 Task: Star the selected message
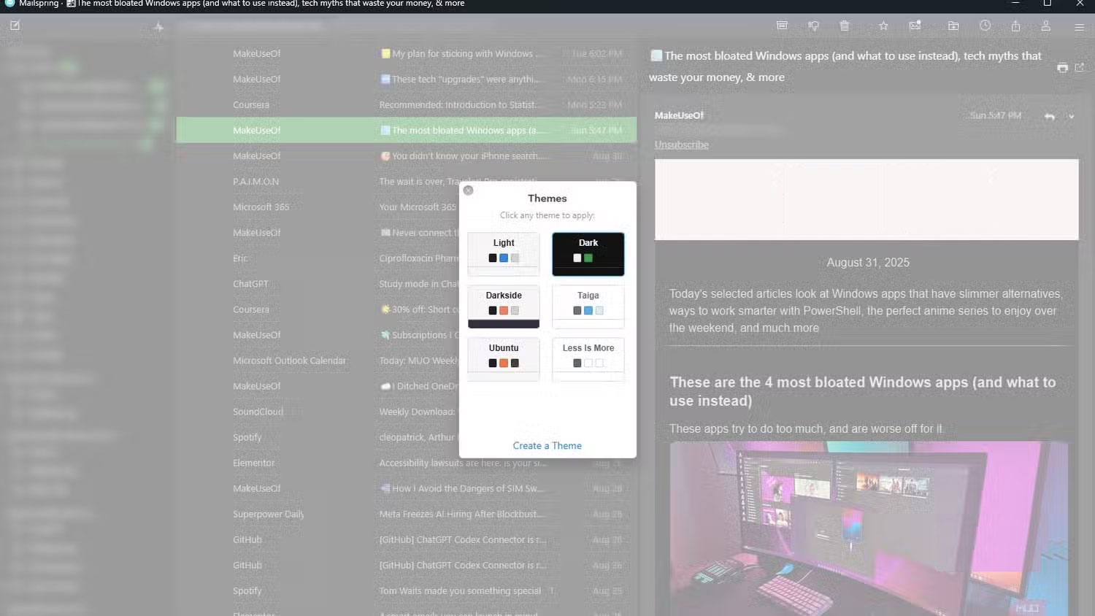click(883, 26)
